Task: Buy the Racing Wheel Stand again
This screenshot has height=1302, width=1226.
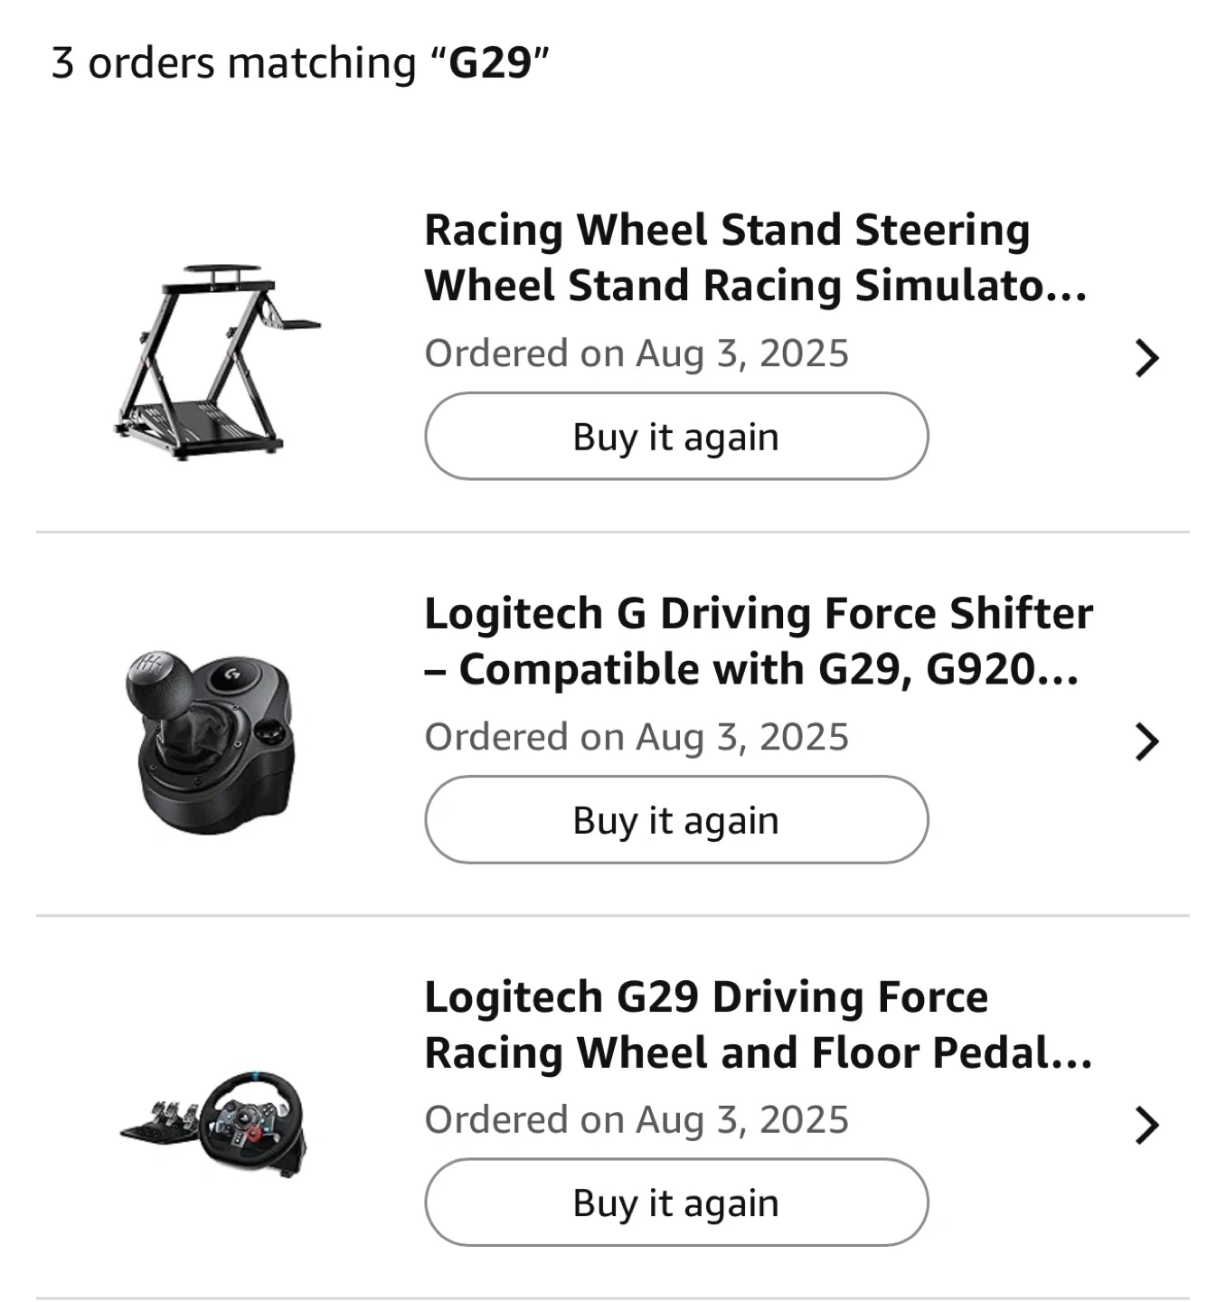Action: pos(676,437)
